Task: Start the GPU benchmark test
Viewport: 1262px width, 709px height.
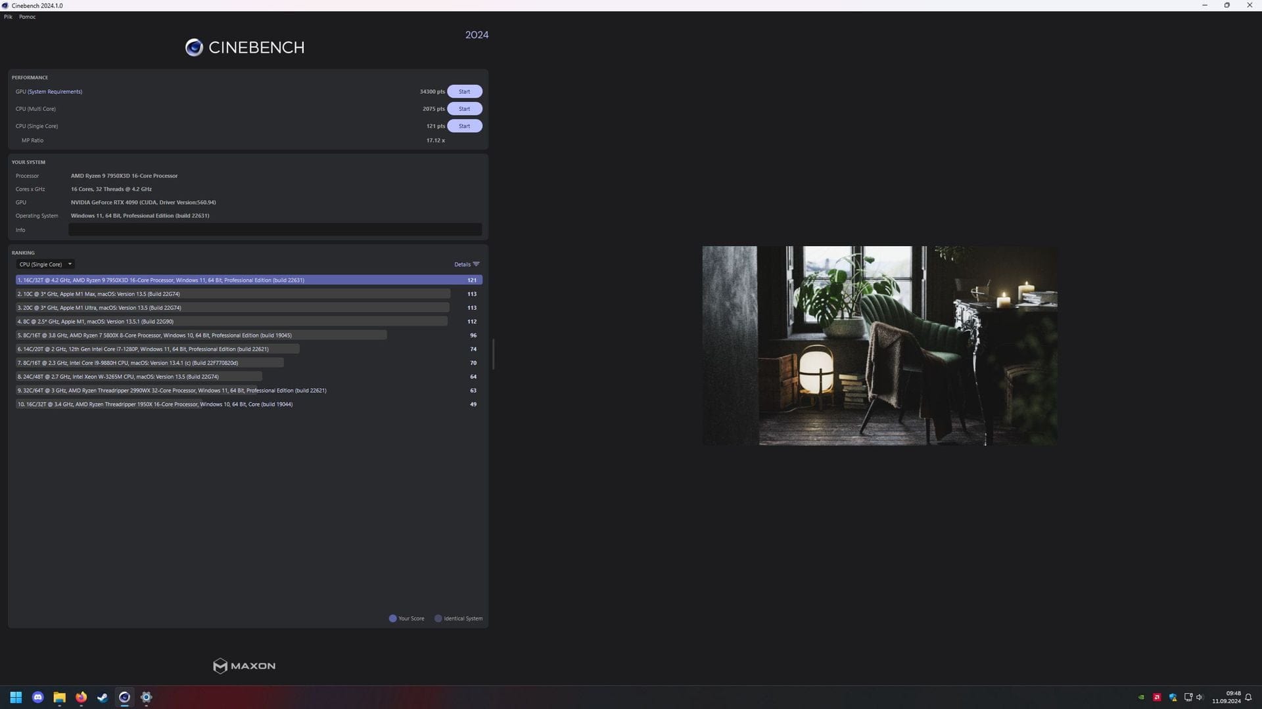Action: [x=464, y=91]
